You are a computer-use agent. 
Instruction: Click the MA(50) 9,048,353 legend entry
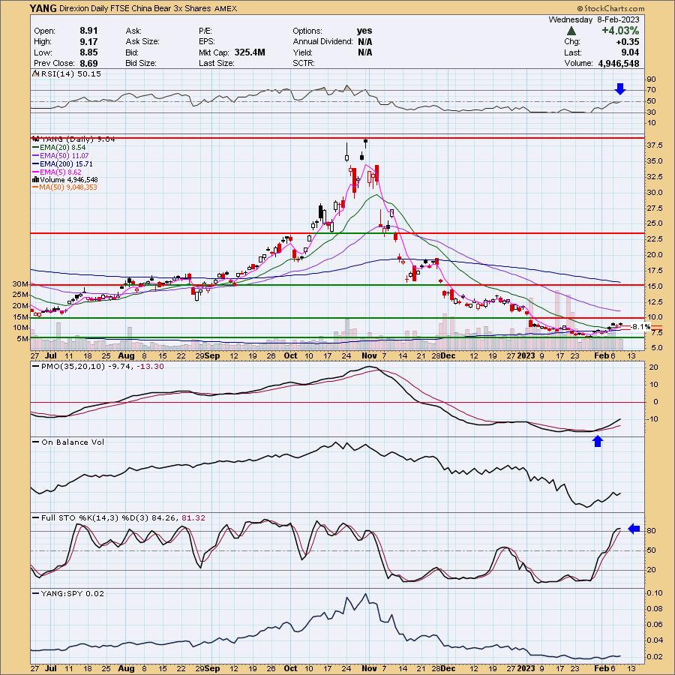tap(64, 187)
